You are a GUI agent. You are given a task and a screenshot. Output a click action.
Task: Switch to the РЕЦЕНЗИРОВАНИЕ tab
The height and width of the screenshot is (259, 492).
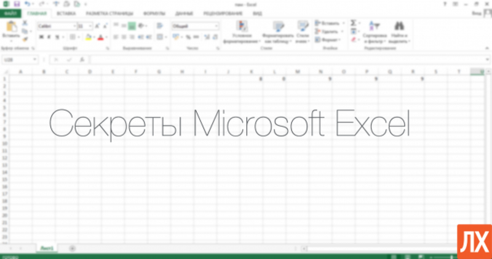click(x=223, y=14)
